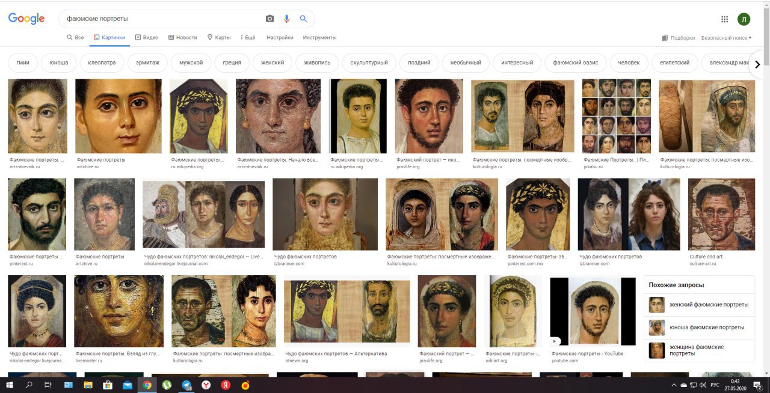Open the red Yandex Я icon on taskbar
770x393 pixels.
[226, 385]
